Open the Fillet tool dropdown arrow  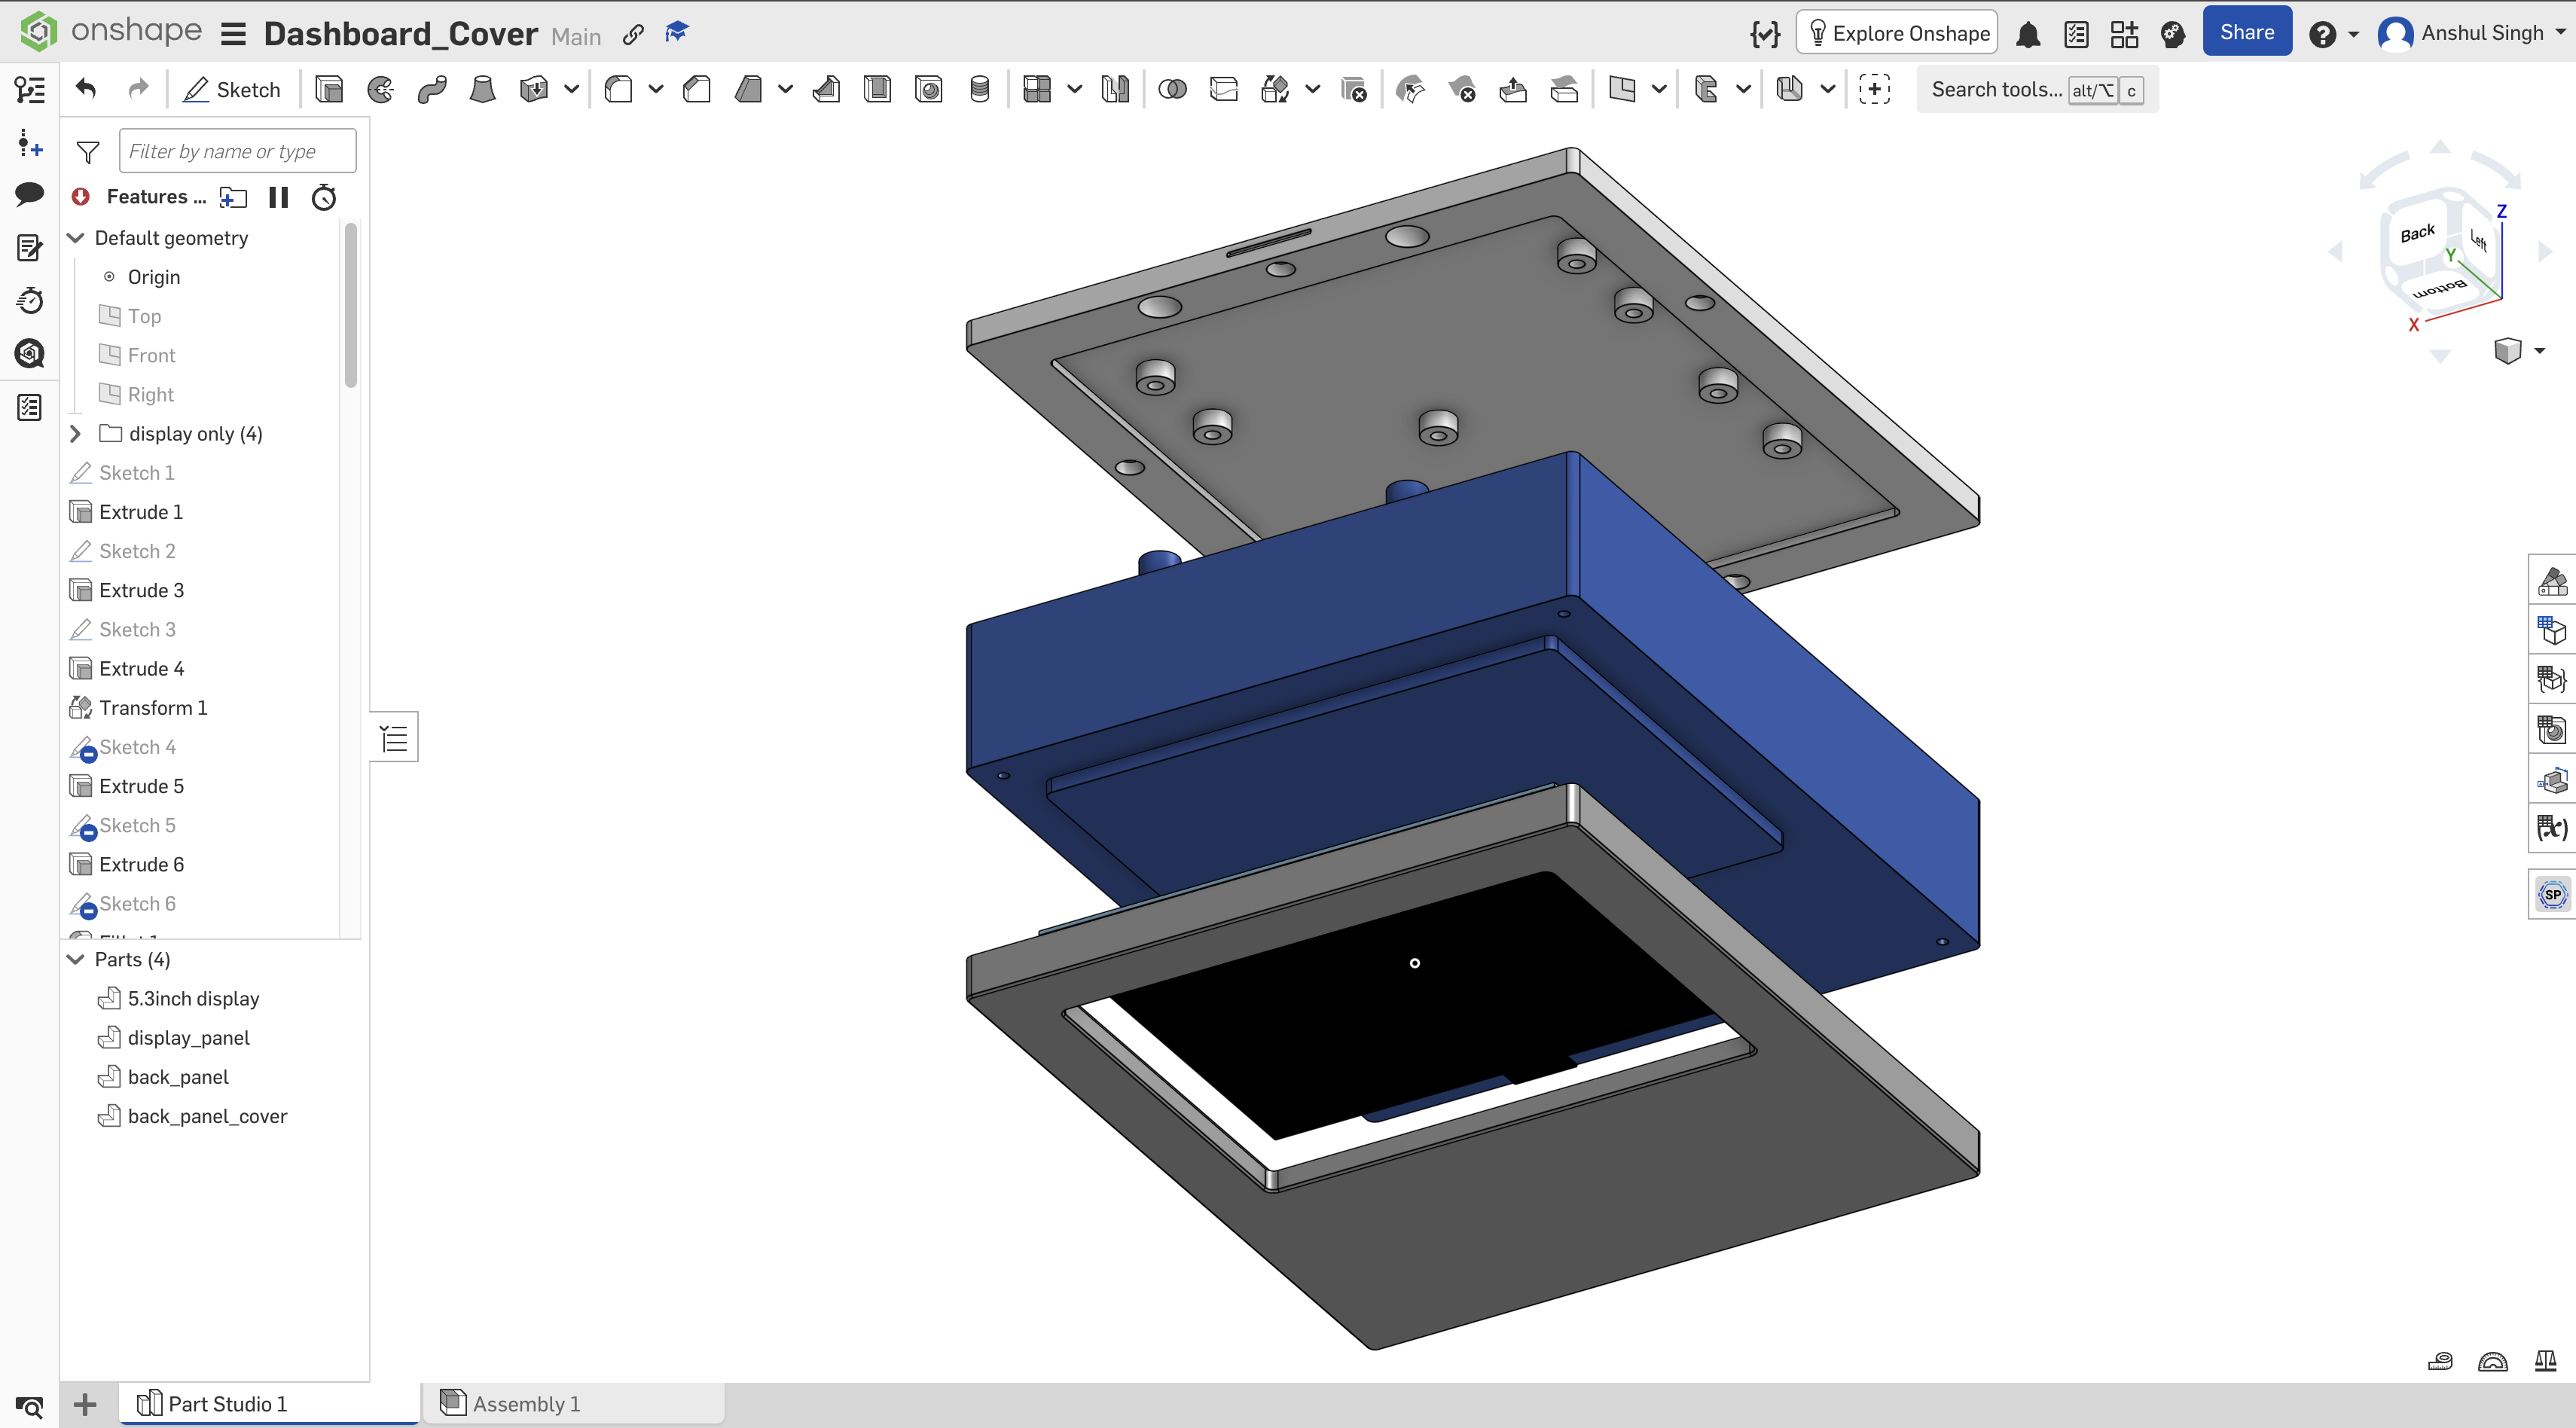pos(656,90)
